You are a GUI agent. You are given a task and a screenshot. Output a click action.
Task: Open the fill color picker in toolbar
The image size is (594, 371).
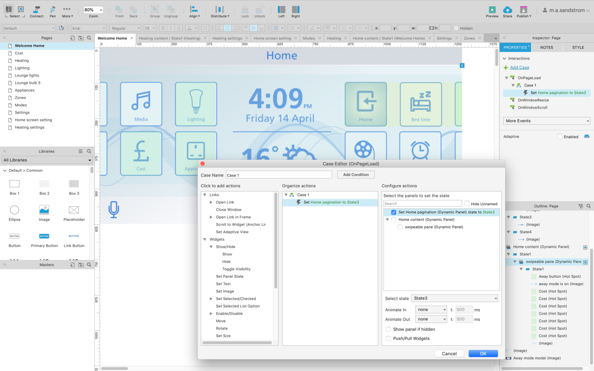tap(277, 28)
